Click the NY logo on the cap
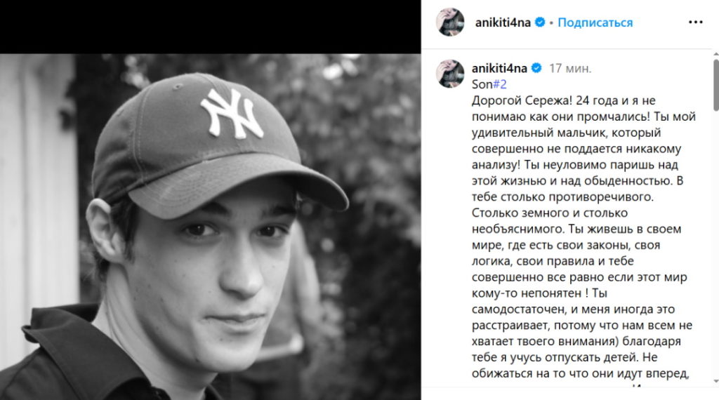This screenshot has height=400, width=719. tap(232, 113)
